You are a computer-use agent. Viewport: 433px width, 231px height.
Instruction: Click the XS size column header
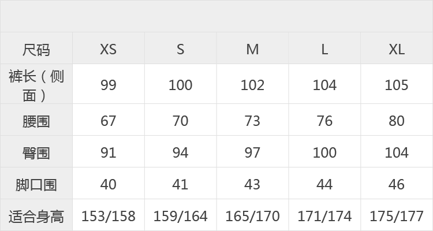tap(109, 48)
